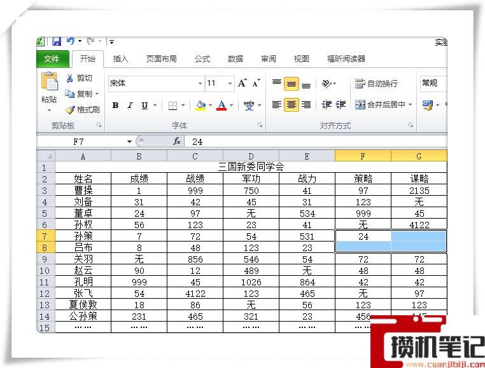Click the cell borders icon
Image resolution: width=485 pixels, height=368 pixels.
pyautogui.click(x=172, y=106)
